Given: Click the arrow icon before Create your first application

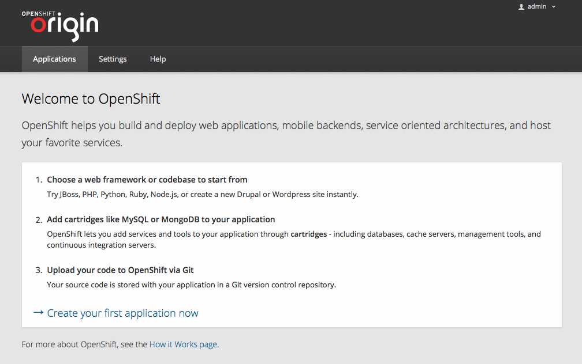Looking at the screenshot, I should [x=38, y=313].
